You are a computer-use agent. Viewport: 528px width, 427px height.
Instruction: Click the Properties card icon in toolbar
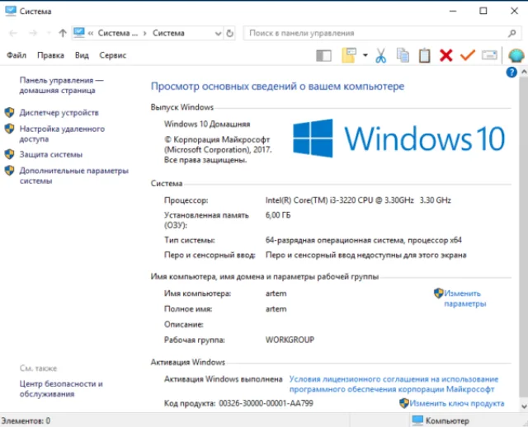click(x=489, y=55)
